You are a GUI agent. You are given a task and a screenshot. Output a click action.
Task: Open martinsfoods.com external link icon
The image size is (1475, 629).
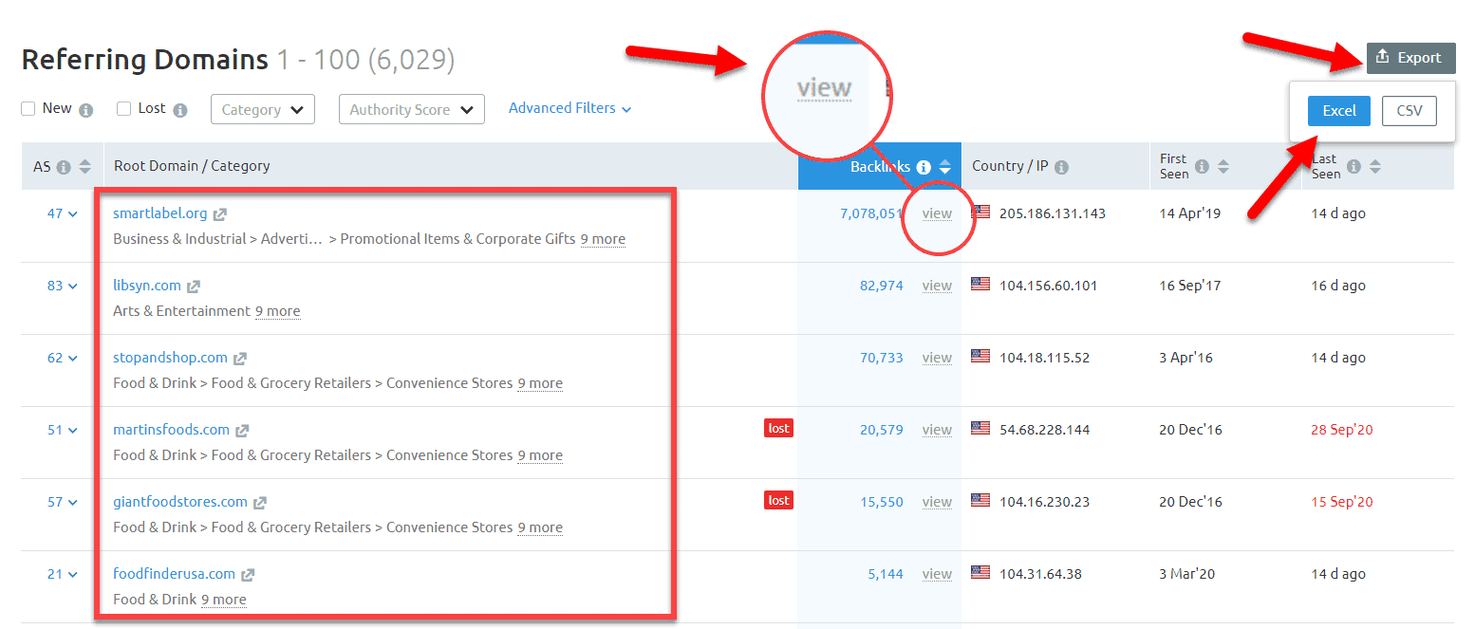(x=242, y=431)
